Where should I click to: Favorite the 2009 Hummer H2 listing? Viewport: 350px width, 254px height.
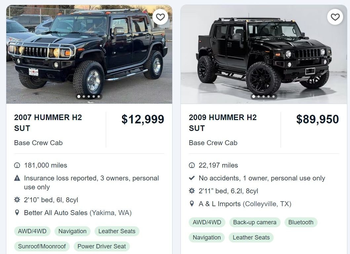pos(335,17)
